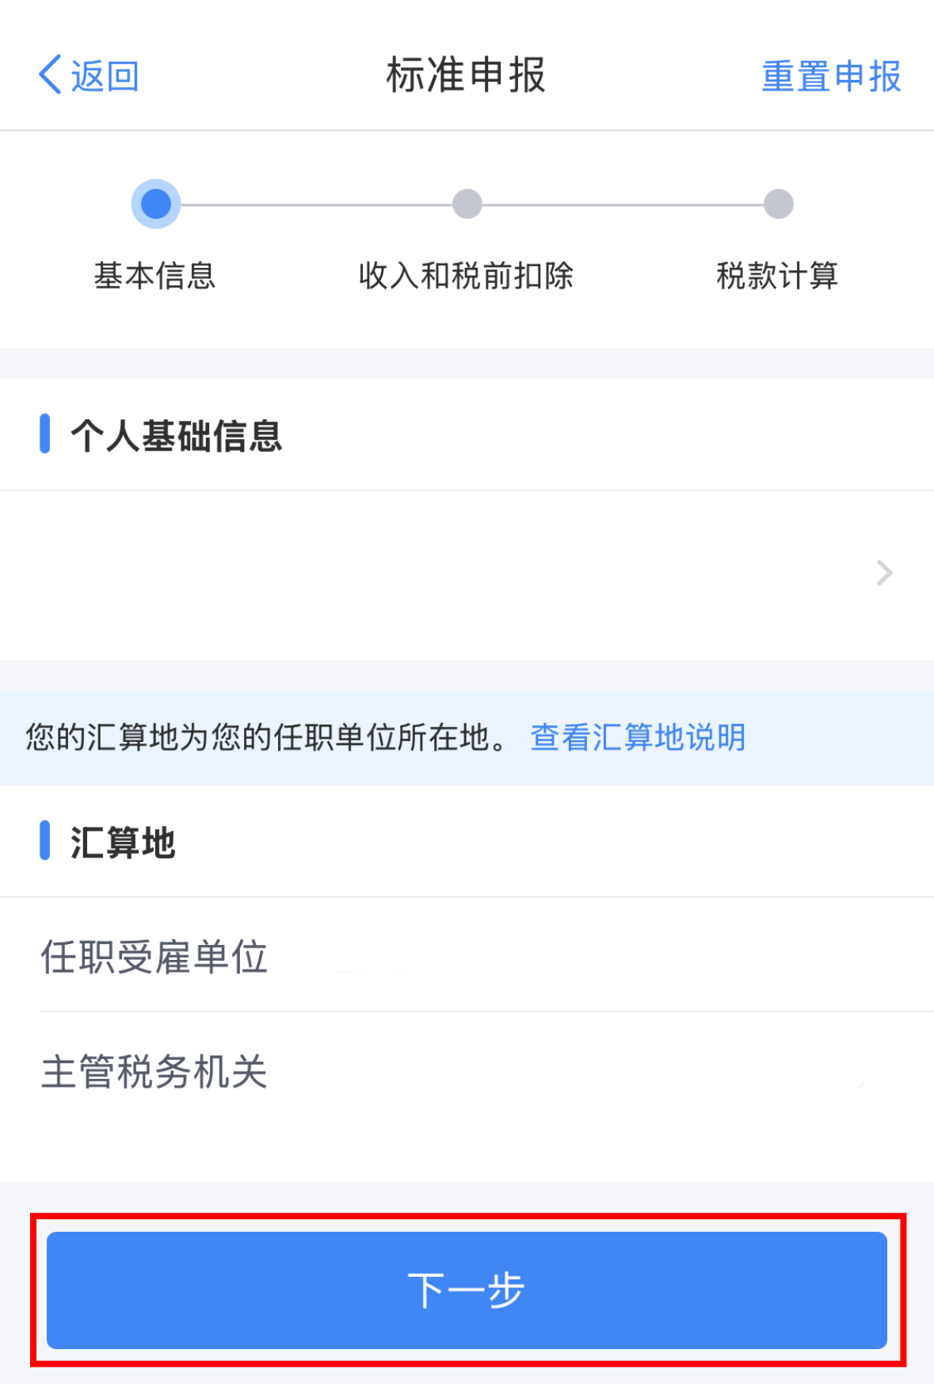Screen dimensions: 934x1384
Task: Tap the 收入和税前扣除 step label
Action: point(467,276)
